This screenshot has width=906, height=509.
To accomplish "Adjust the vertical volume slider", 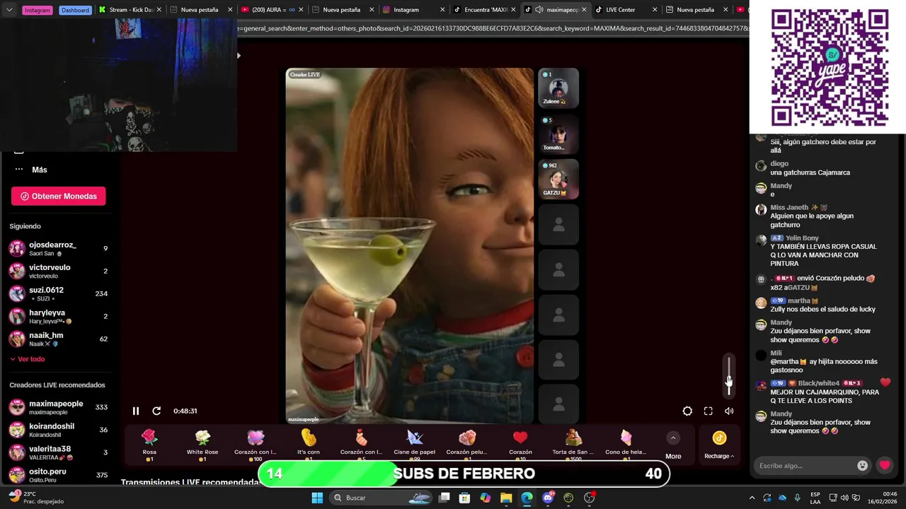I will pyautogui.click(x=729, y=376).
